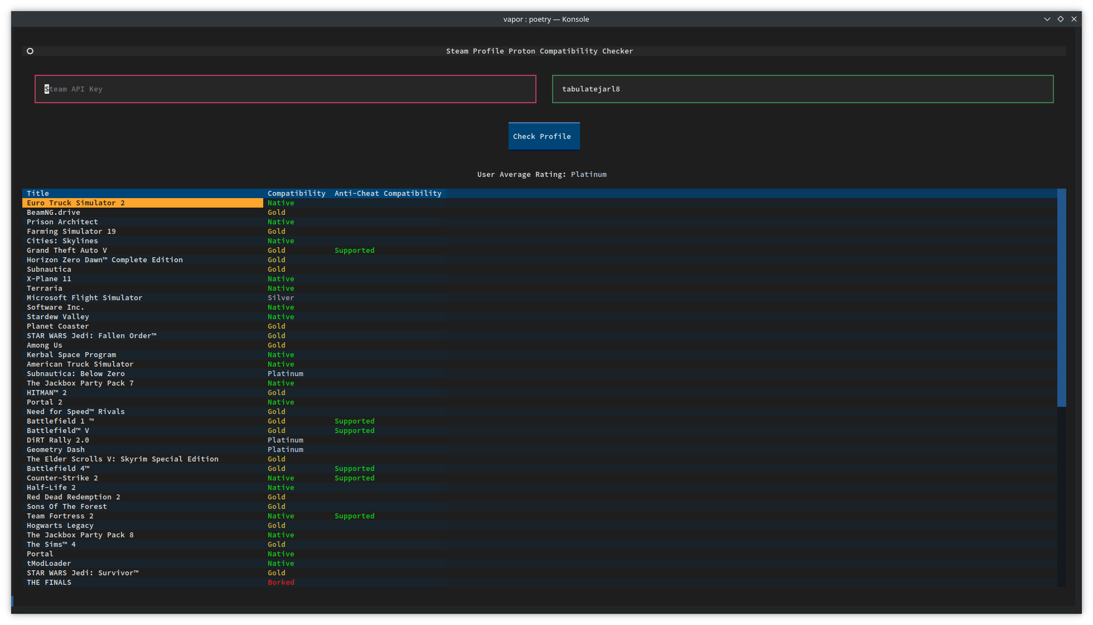Click the Konsole window title bar
Screen dimensions: 1093x625
tap(546, 18)
